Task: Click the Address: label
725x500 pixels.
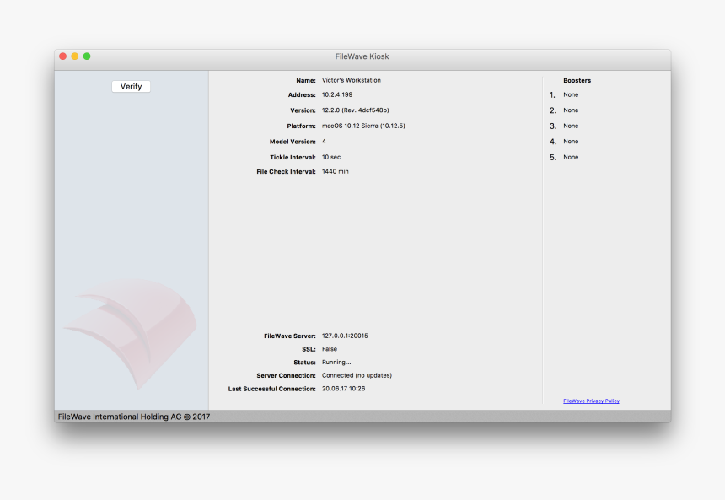Action: coord(302,94)
